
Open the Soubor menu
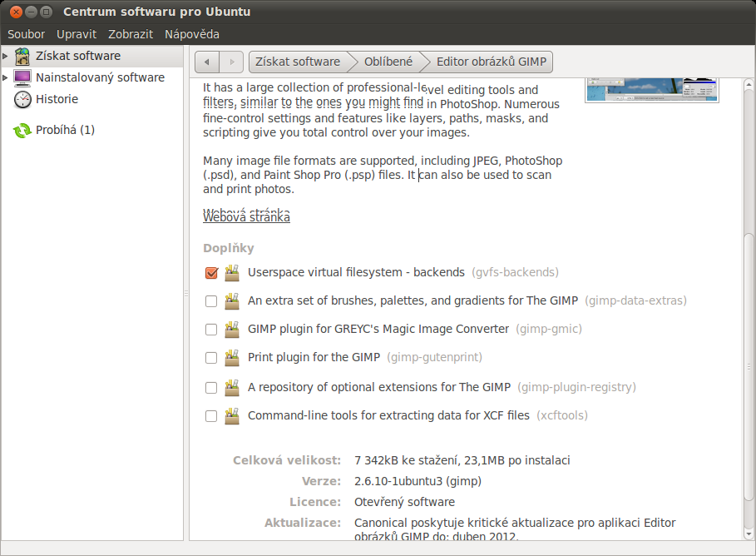tap(26, 34)
